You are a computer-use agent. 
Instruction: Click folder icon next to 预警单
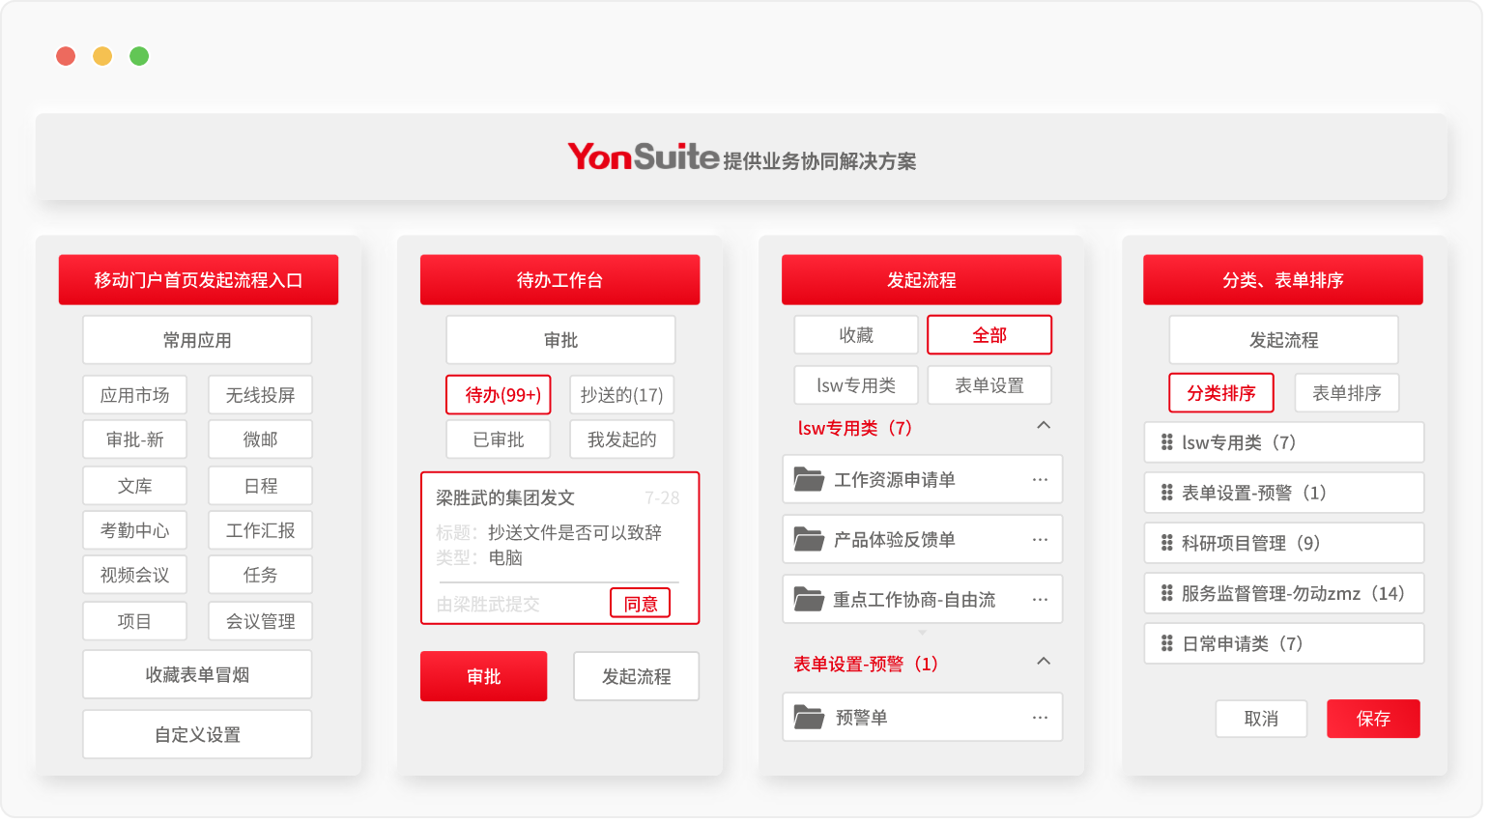(x=808, y=717)
